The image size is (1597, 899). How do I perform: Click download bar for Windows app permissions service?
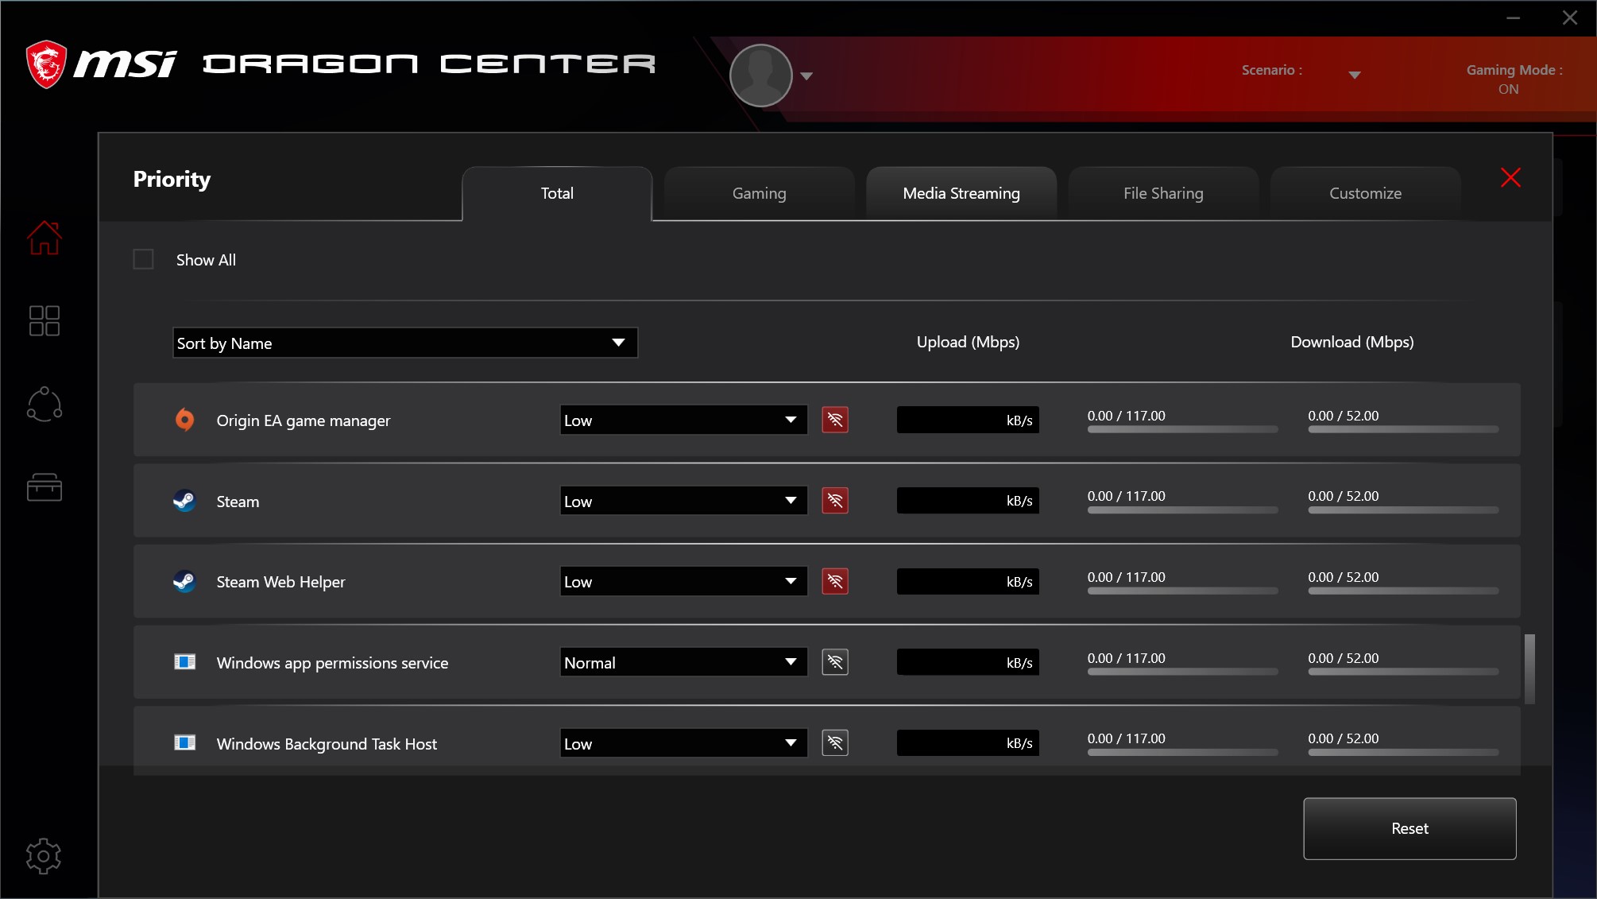coord(1403,672)
